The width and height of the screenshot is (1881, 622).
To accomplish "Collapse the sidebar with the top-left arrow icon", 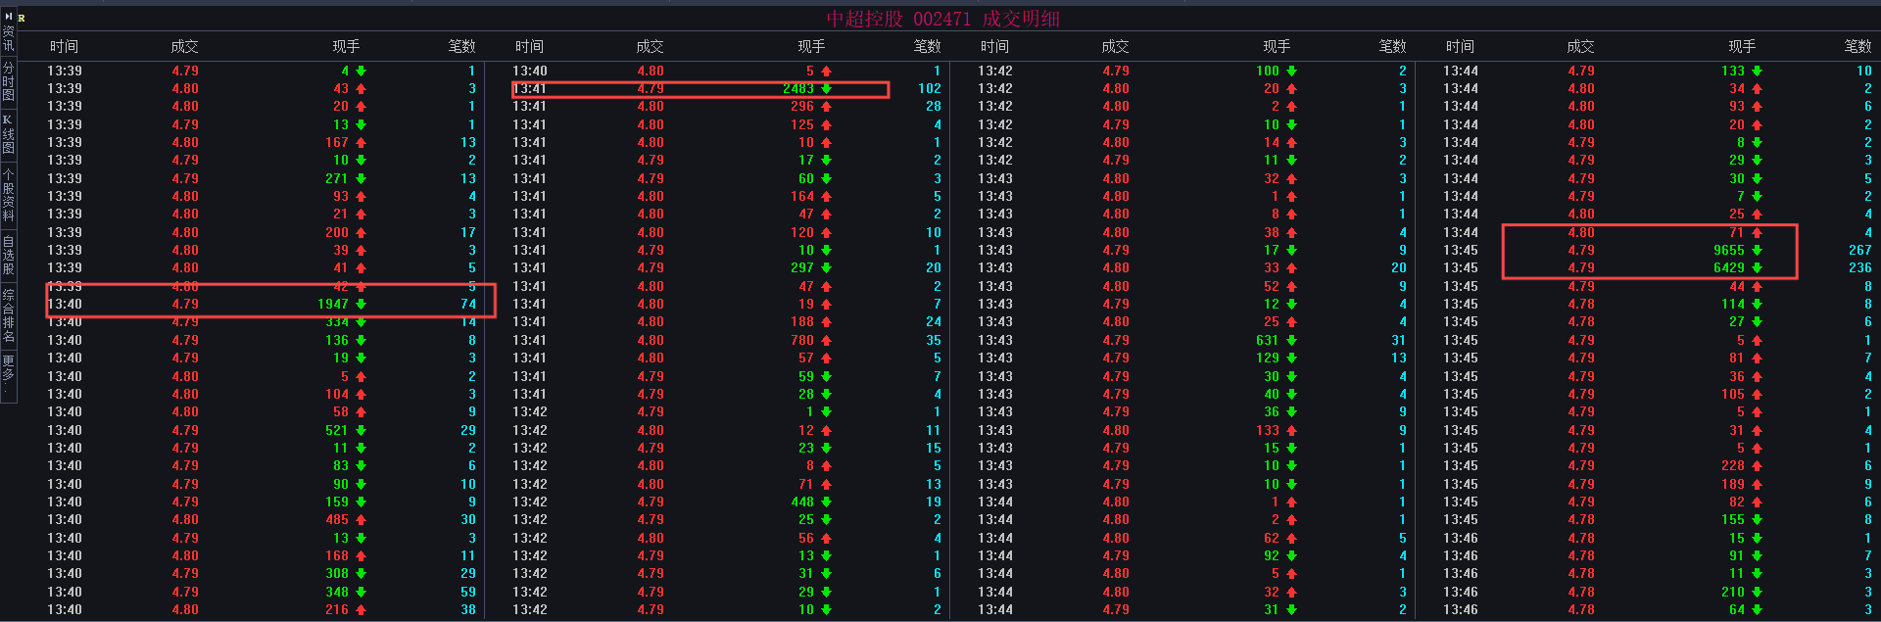I will click(x=8, y=17).
